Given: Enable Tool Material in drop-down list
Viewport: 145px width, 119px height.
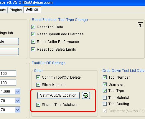Looking at the screenshot, I should (x=105, y=98).
